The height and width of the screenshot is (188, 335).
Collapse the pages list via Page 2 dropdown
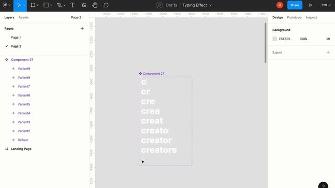pyautogui.click(x=77, y=17)
